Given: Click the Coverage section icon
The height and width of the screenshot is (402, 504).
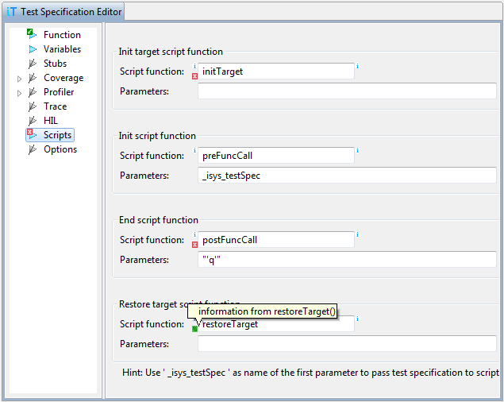Looking at the screenshot, I should 33,78.
